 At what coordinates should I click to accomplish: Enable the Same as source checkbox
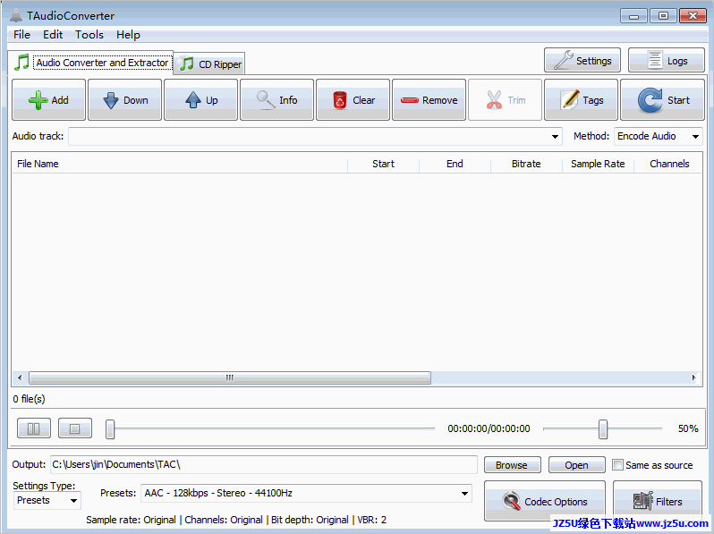point(618,465)
